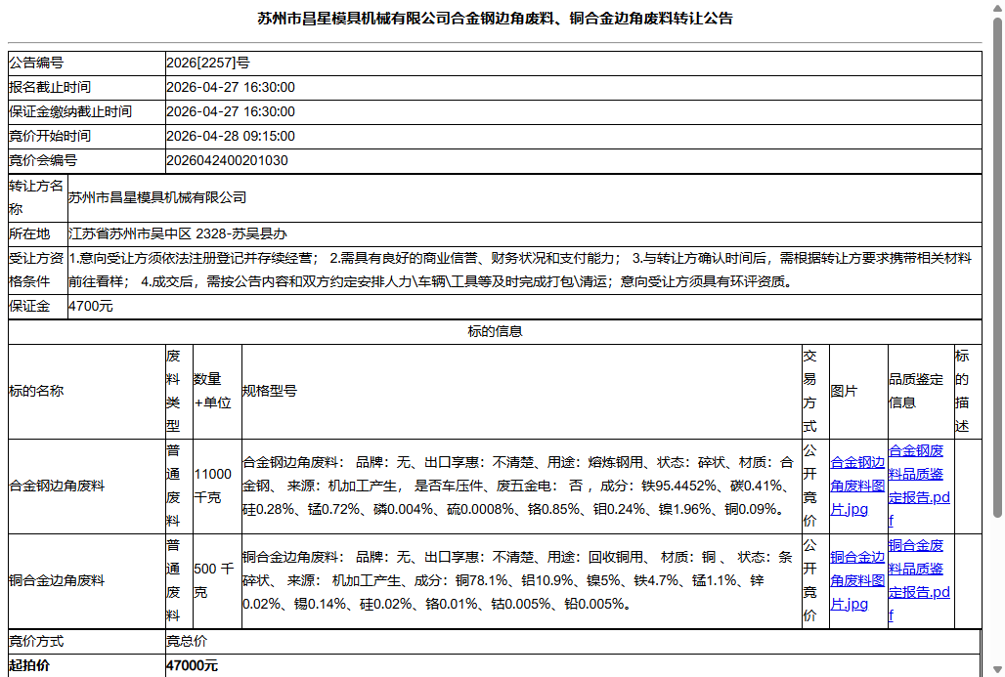Click the 受让方资格条件 label cell
Viewport: 1005px width, 677px height.
pyautogui.click(x=38, y=270)
